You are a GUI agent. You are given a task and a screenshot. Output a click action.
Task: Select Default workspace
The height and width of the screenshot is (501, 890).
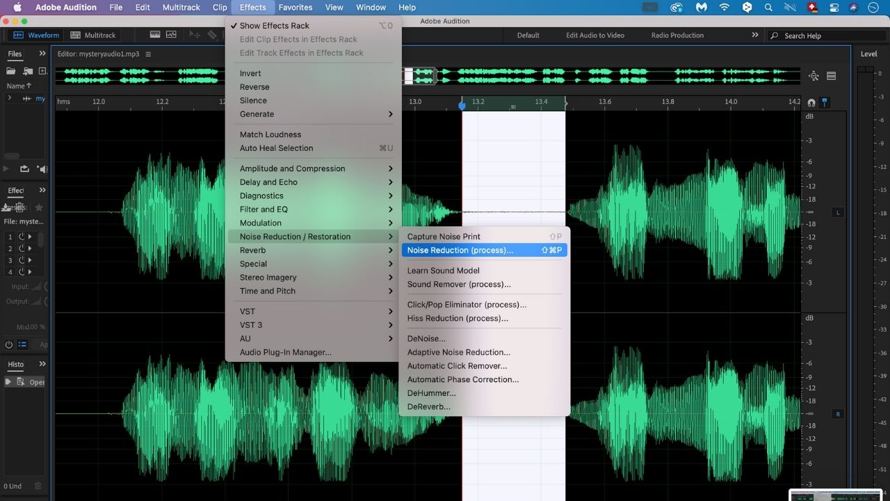(528, 35)
